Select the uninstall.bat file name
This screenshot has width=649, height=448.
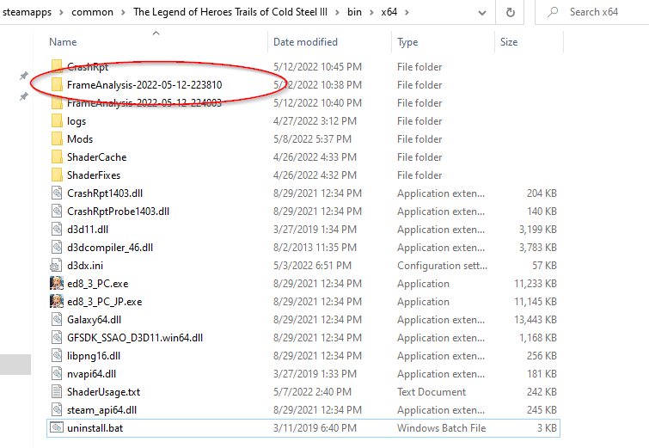pos(95,427)
